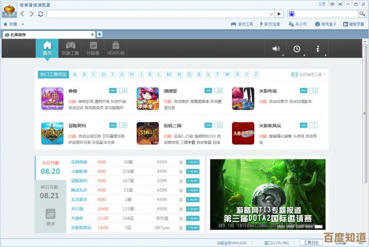The image size is (369, 247).
Task: Click the alarm icon for 神武九天
Action: (181, 190)
